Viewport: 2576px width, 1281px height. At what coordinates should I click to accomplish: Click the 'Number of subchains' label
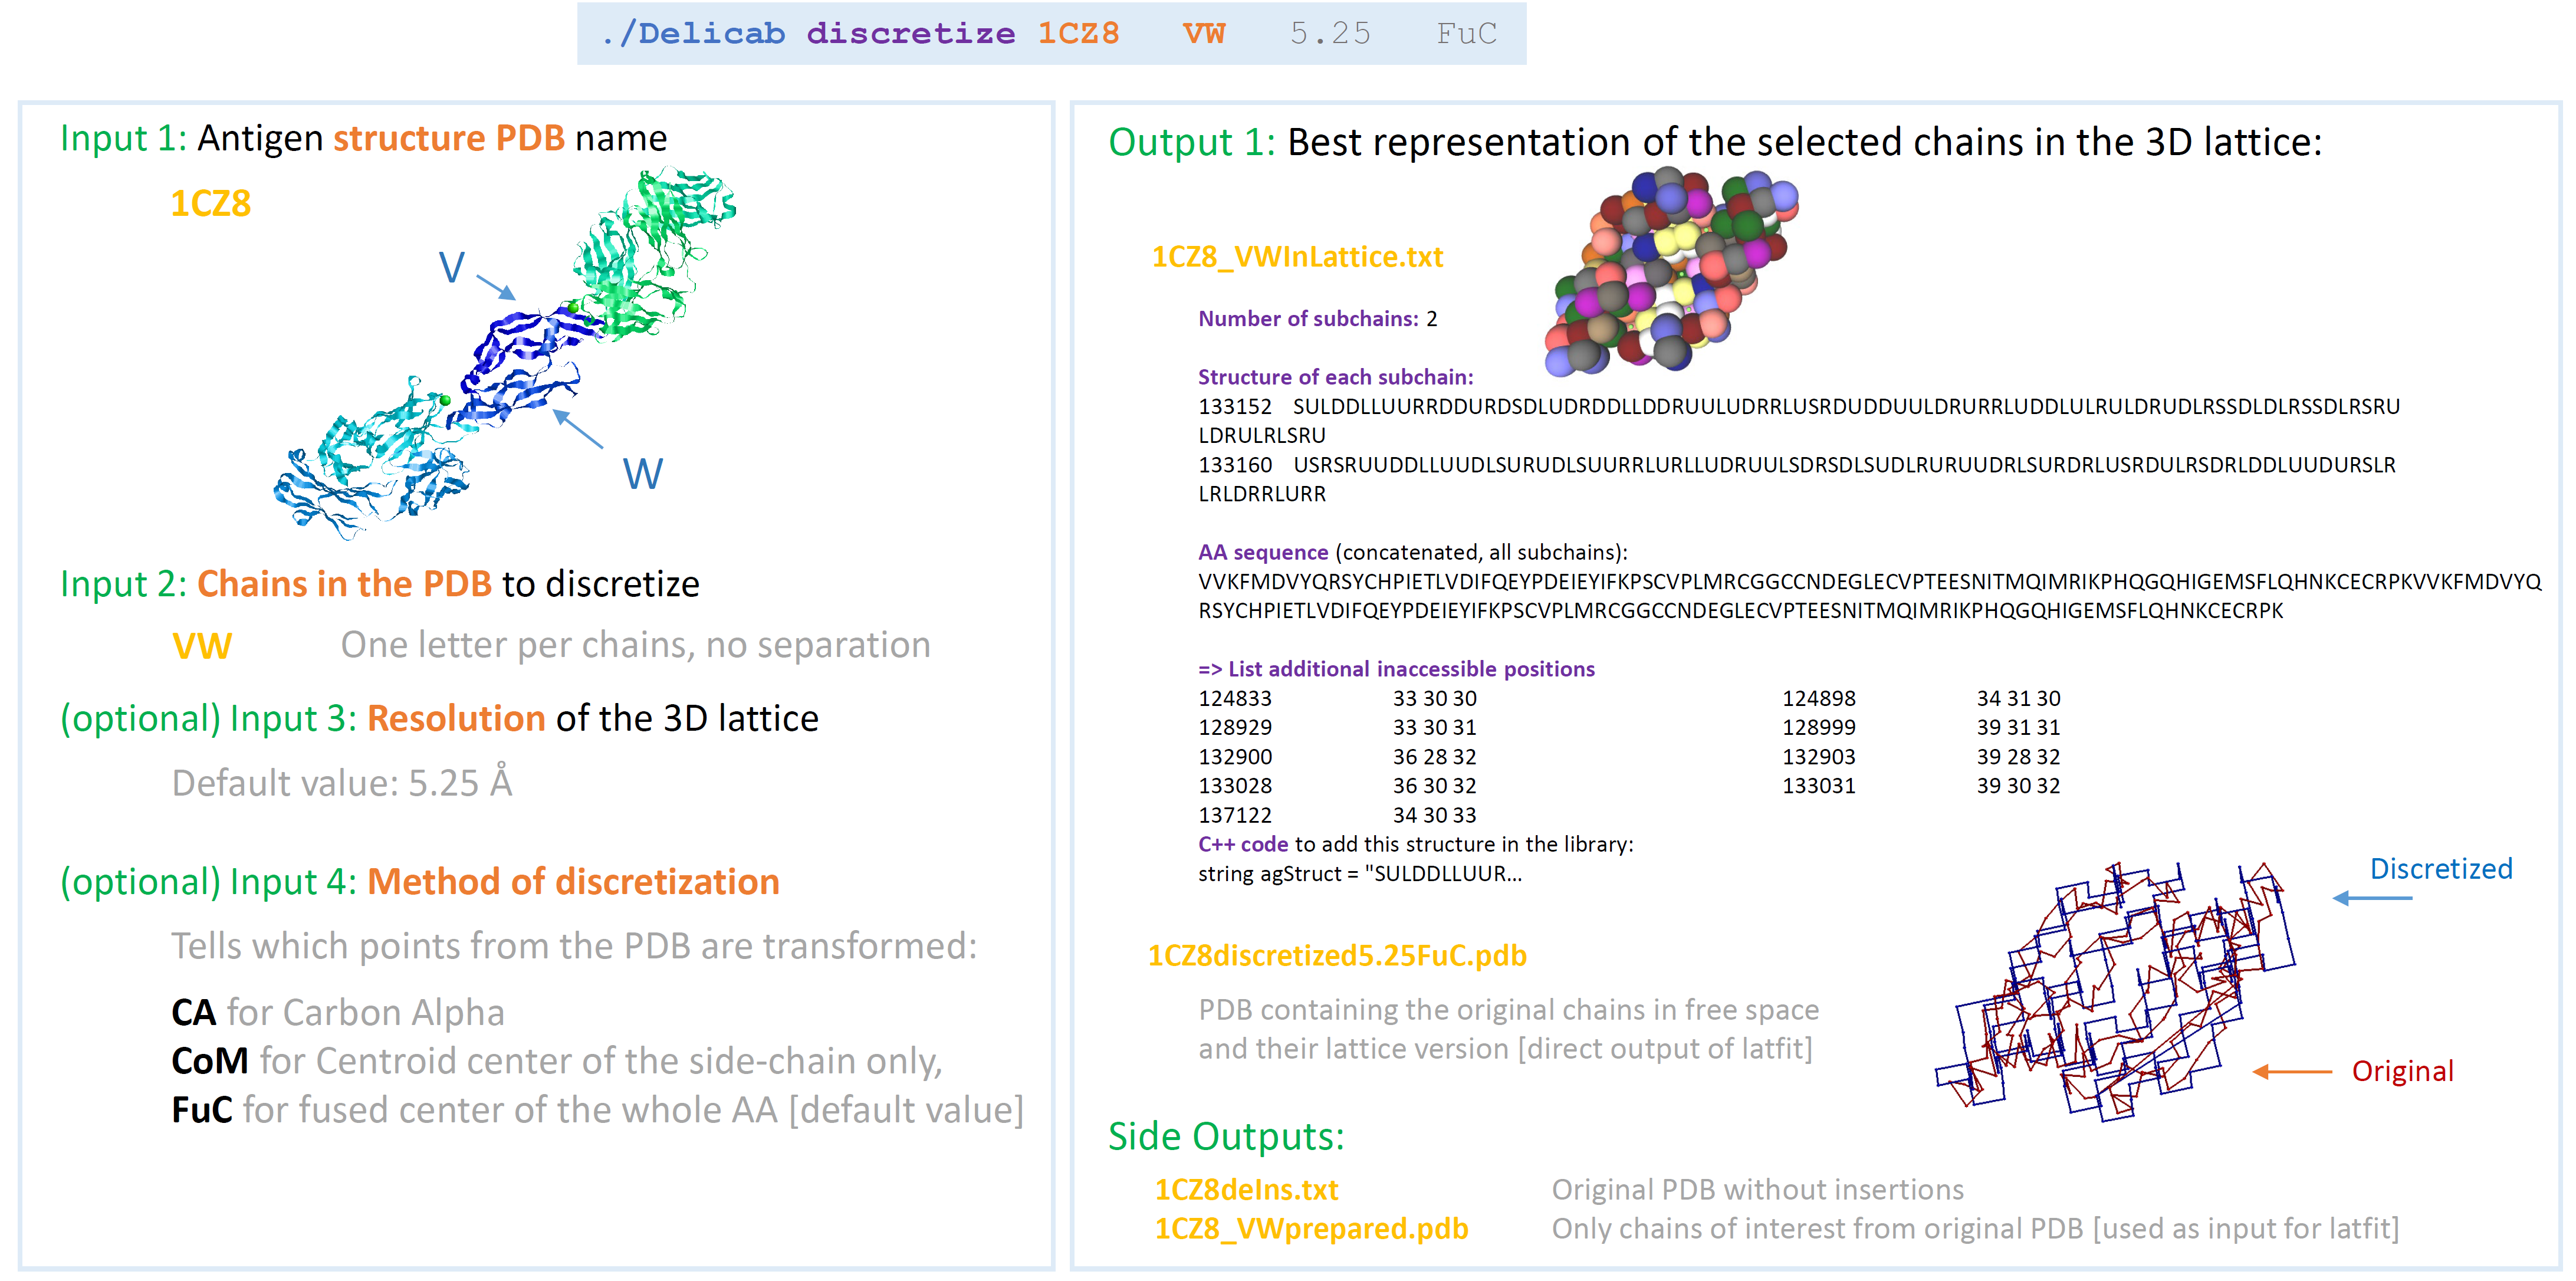click(x=1308, y=318)
